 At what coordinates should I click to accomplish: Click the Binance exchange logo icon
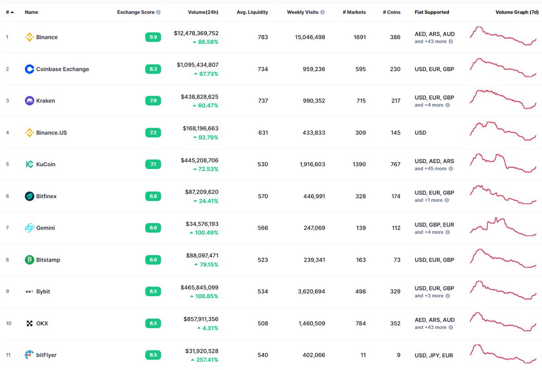29,37
